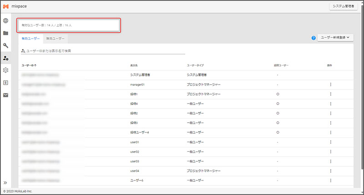This screenshot has width=364, height=195.
Task: Click the blue help question mark icon
Action: 313,38
